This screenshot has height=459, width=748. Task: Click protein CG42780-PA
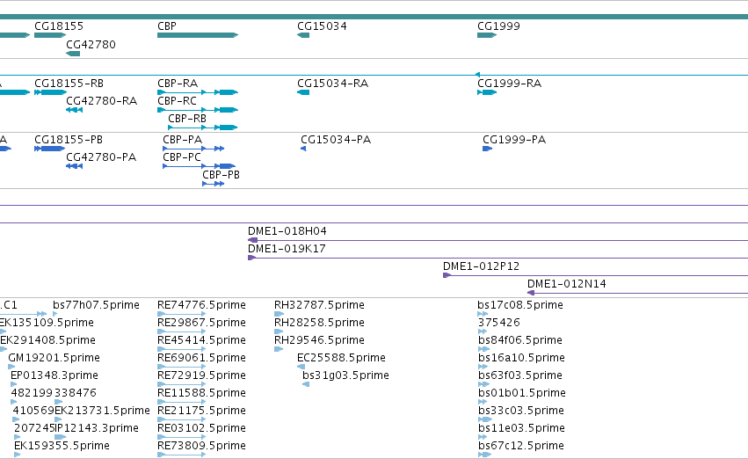coord(101,157)
